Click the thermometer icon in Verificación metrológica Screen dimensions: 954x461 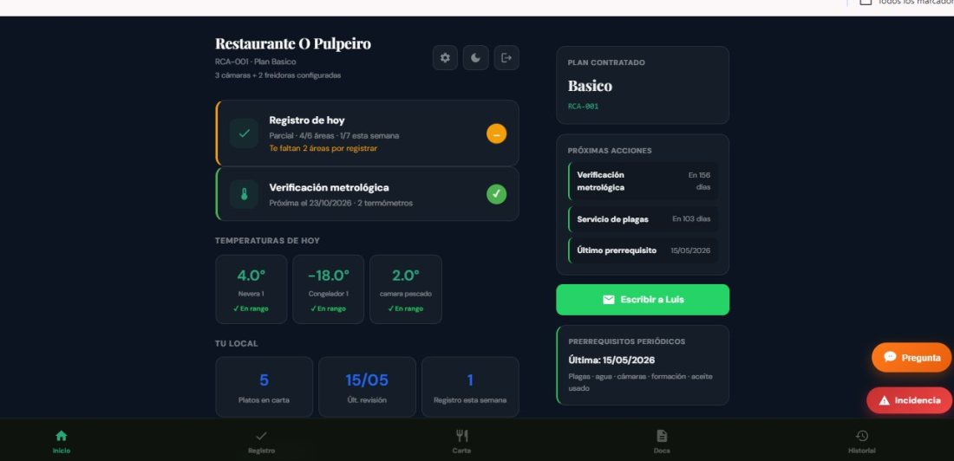(244, 195)
